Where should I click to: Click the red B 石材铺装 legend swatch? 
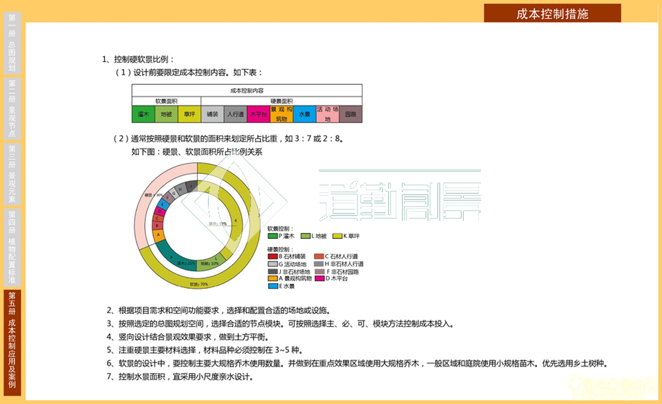coord(273,257)
